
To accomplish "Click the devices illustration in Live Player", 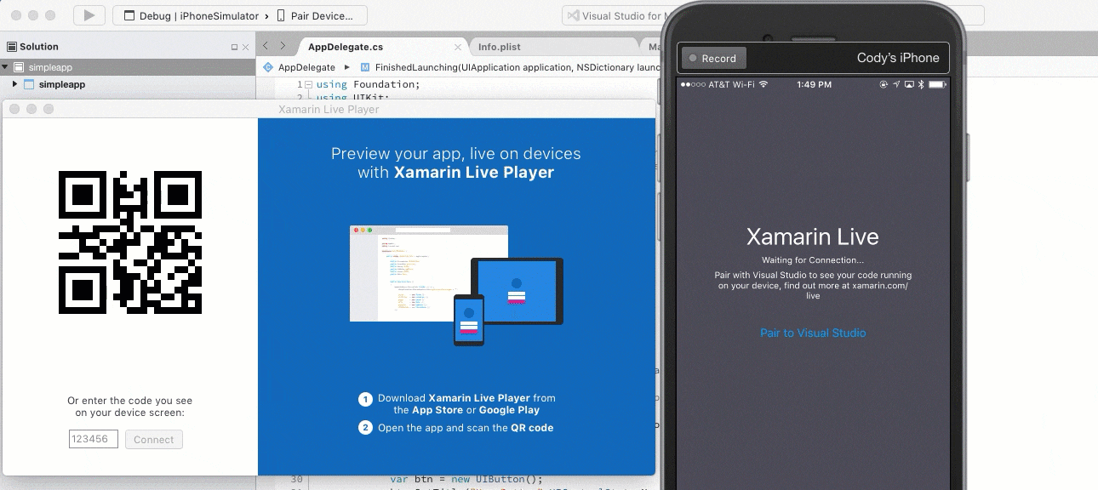I will click(456, 285).
